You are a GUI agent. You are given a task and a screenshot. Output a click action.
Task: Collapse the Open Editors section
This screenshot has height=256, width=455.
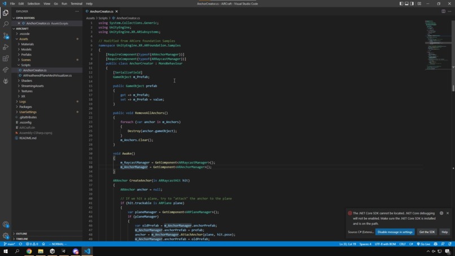pyautogui.click(x=47, y=18)
